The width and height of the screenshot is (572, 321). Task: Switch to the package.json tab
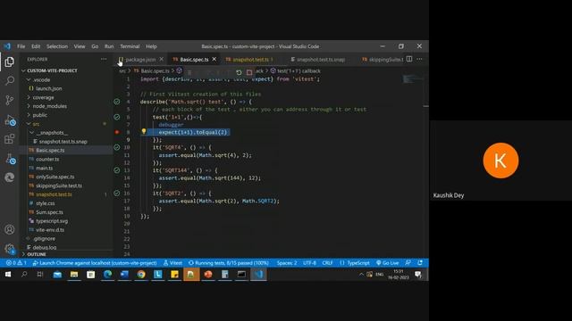141,59
